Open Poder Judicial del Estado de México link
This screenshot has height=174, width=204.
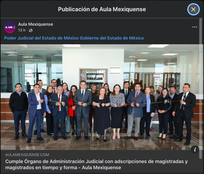point(42,38)
